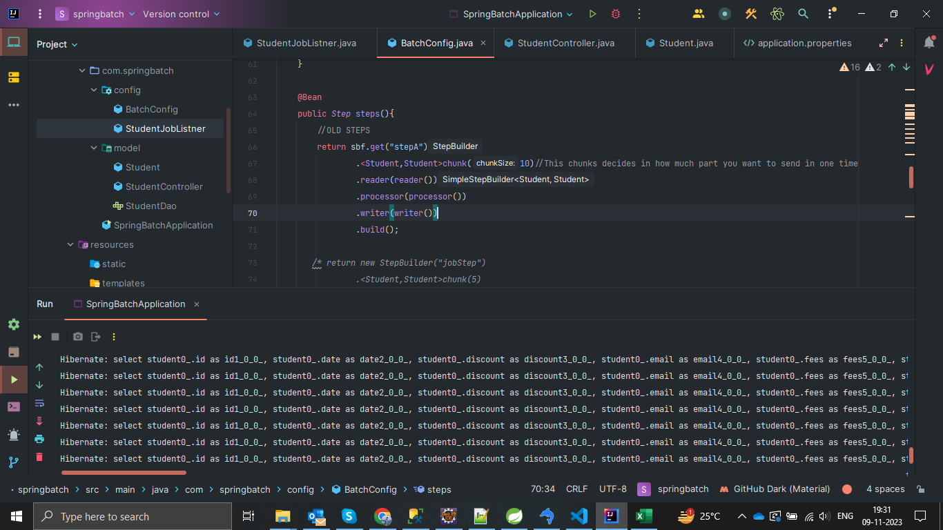The height and width of the screenshot is (530, 943).
Task: Run the SpringBatchApplication with the green Run icon
Action: click(592, 13)
